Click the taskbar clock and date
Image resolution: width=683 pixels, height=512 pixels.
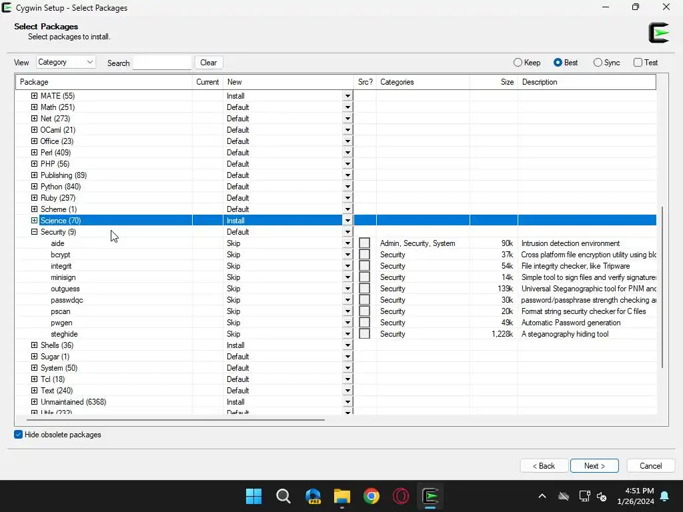pyautogui.click(x=636, y=496)
